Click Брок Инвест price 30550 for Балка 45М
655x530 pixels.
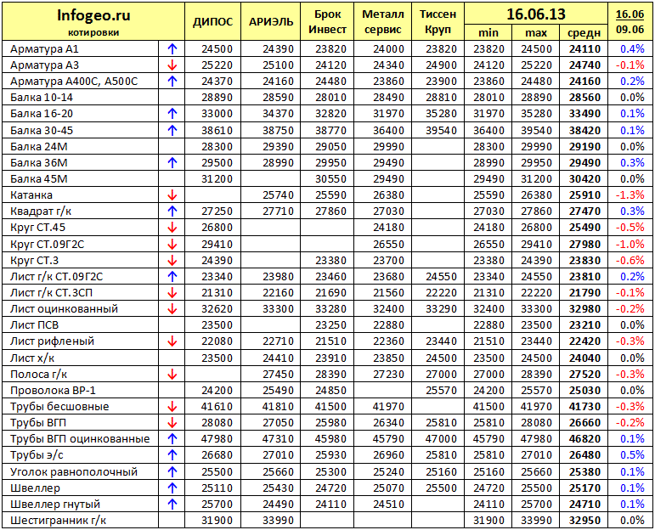point(330,178)
